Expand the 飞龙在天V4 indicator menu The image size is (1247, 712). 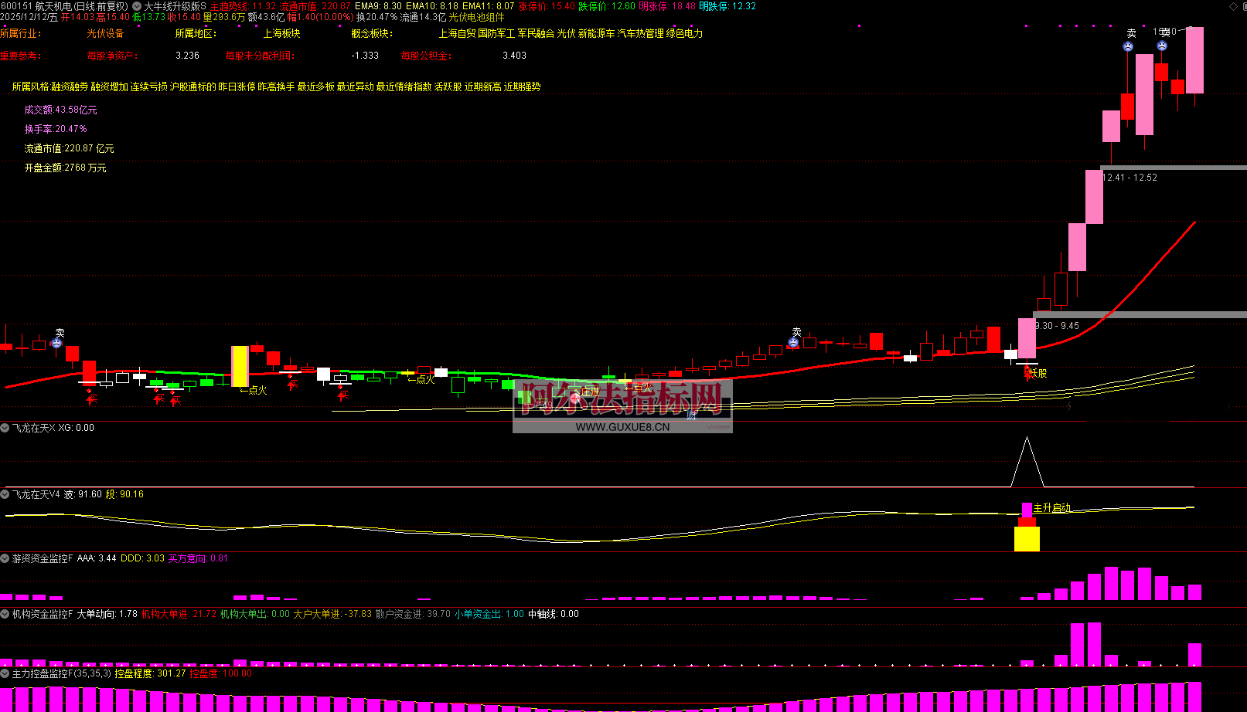(x=5, y=494)
